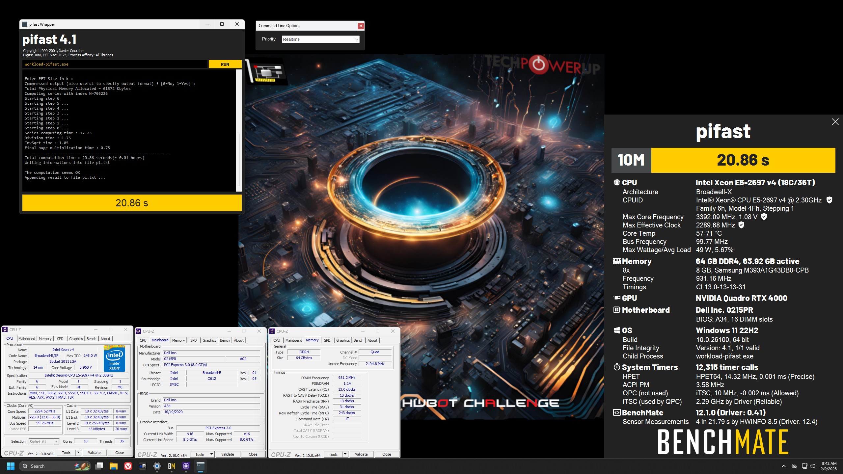
Task: Close the BenchMate pifast result panel
Action: [835, 122]
